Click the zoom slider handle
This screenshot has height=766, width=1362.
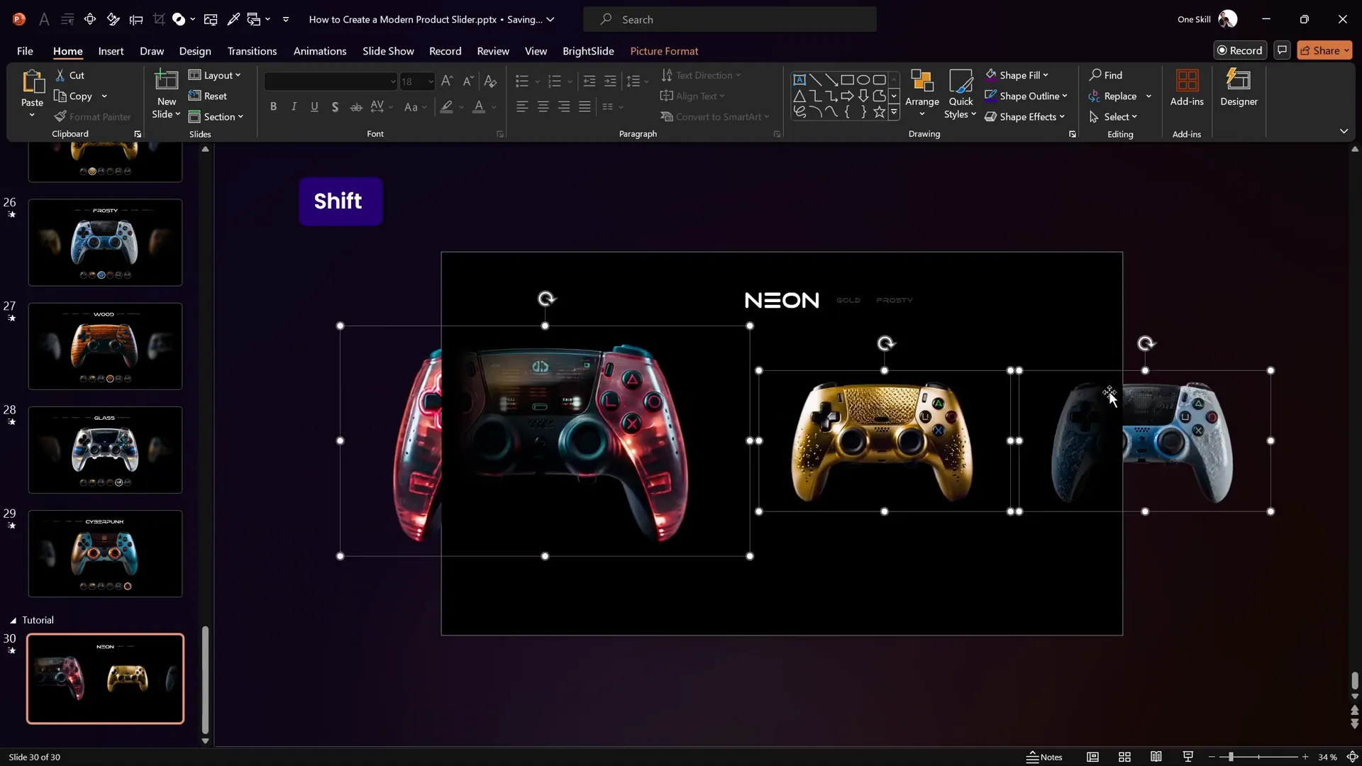[x=1231, y=757]
